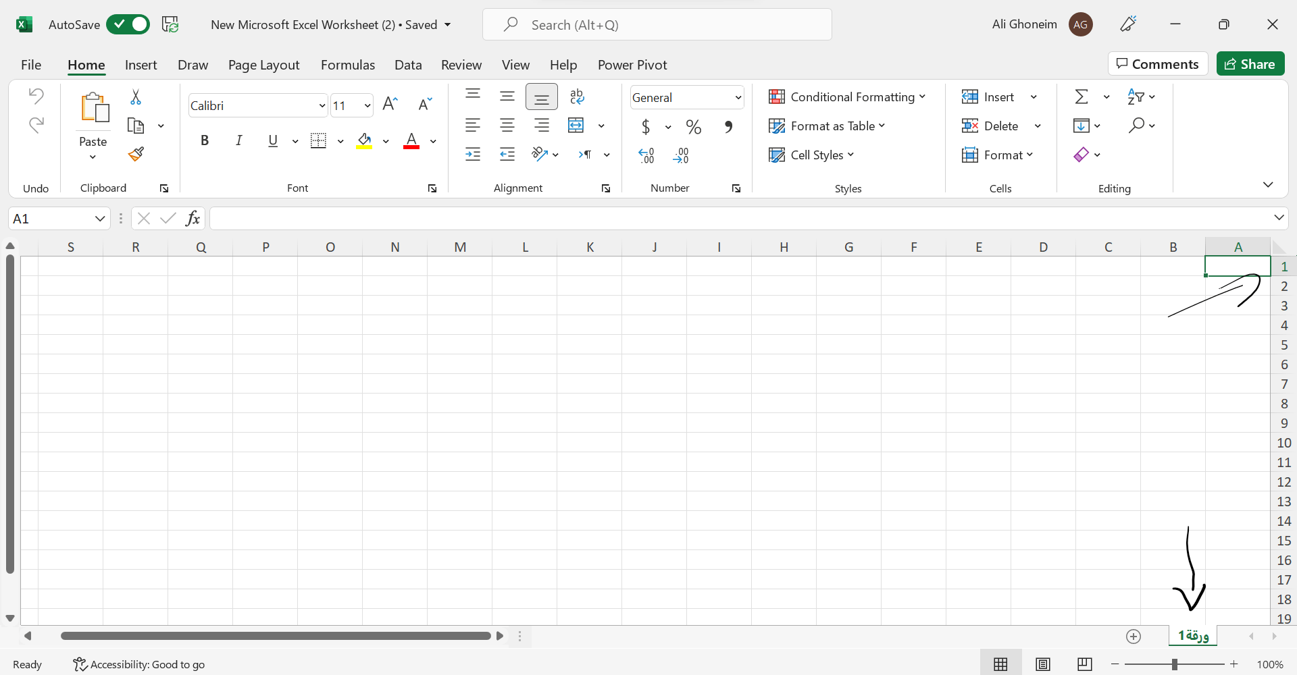Click the Accounting dollar format icon

coord(646,126)
